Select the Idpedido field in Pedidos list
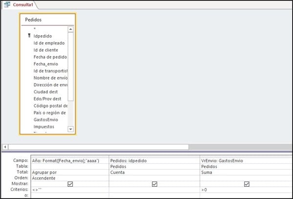The height and width of the screenshot is (199, 293). [x=42, y=36]
